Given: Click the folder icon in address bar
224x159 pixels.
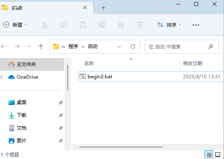Looking at the screenshot, I should click(x=56, y=47).
